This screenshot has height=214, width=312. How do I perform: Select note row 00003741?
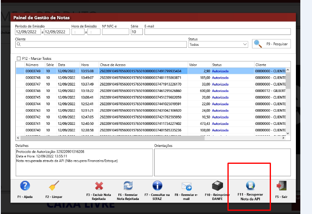click(x=151, y=124)
